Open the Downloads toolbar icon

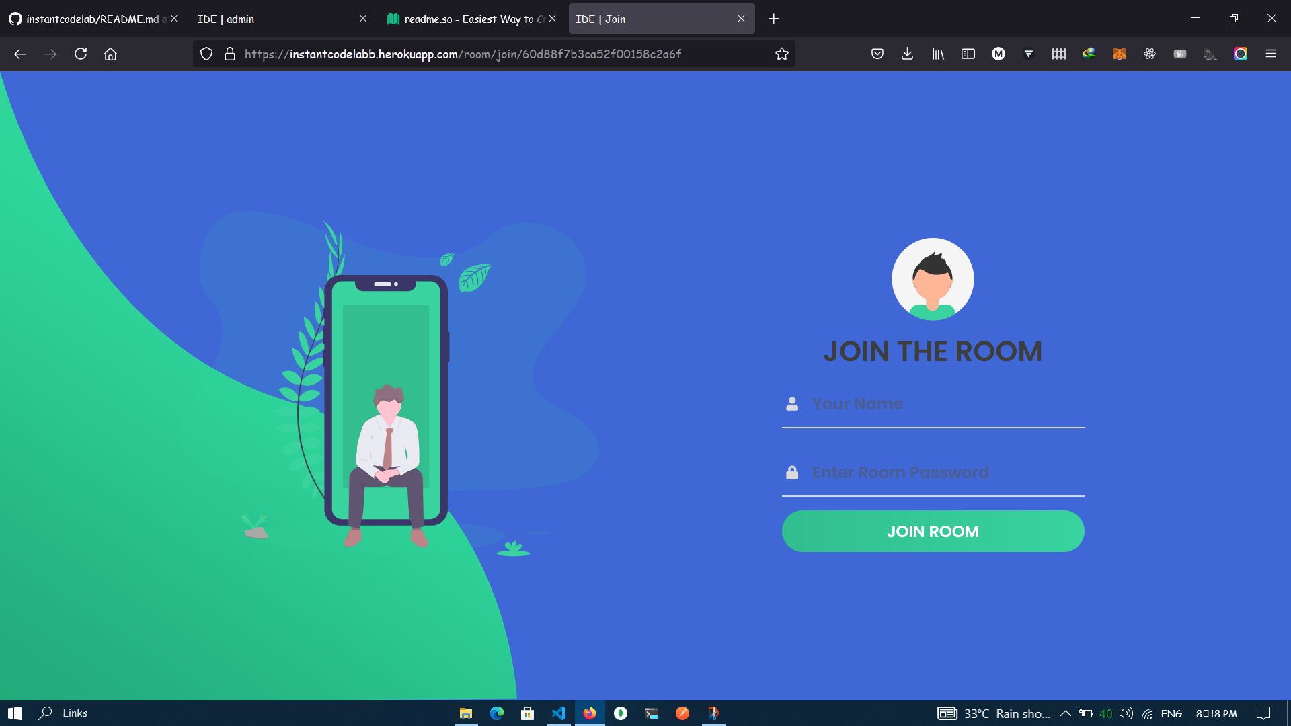pyautogui.click(x=907, y=54)
